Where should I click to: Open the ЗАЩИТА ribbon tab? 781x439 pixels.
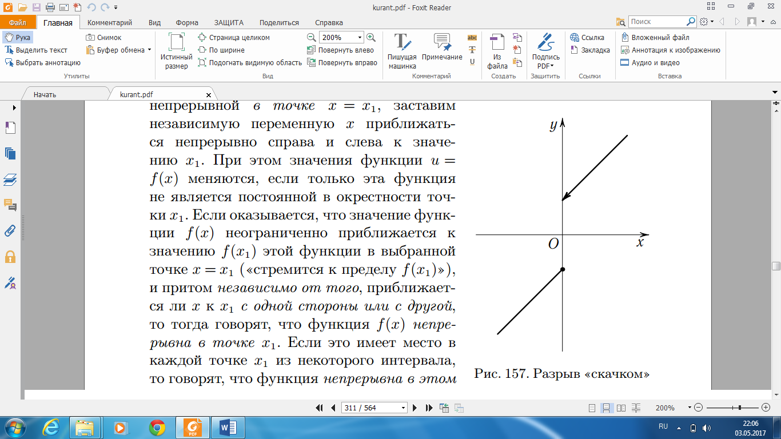click(x=229, y=23)
